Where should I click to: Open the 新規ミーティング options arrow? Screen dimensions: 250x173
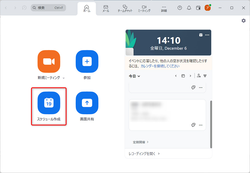click(x=64, y=78)
